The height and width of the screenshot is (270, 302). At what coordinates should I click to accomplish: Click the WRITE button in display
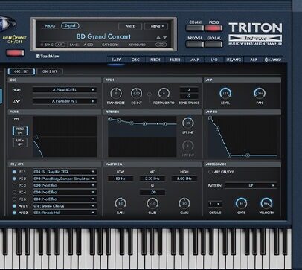(x=130, y=26)
